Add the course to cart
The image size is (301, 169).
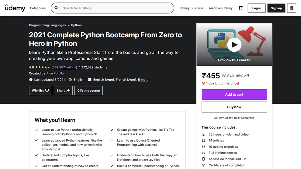234,95
